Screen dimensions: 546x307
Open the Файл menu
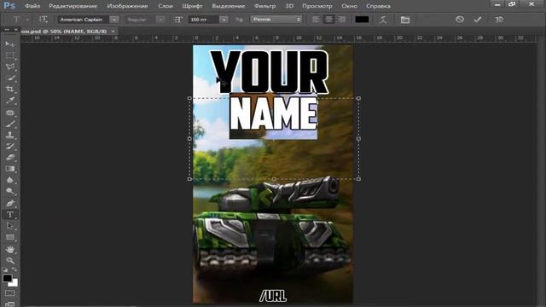[32, 6]
